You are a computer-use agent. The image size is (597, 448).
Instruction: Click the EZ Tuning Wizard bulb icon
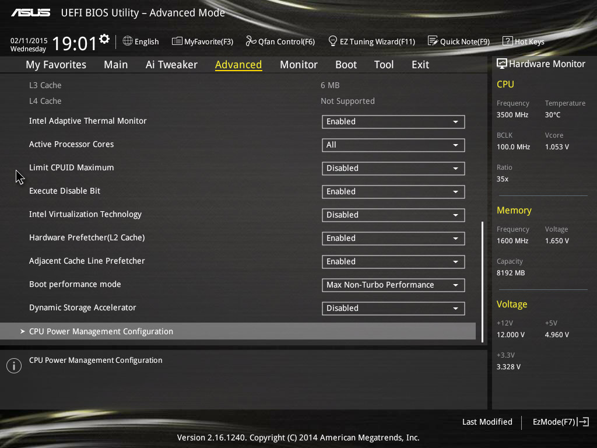(x=332, y=41)
